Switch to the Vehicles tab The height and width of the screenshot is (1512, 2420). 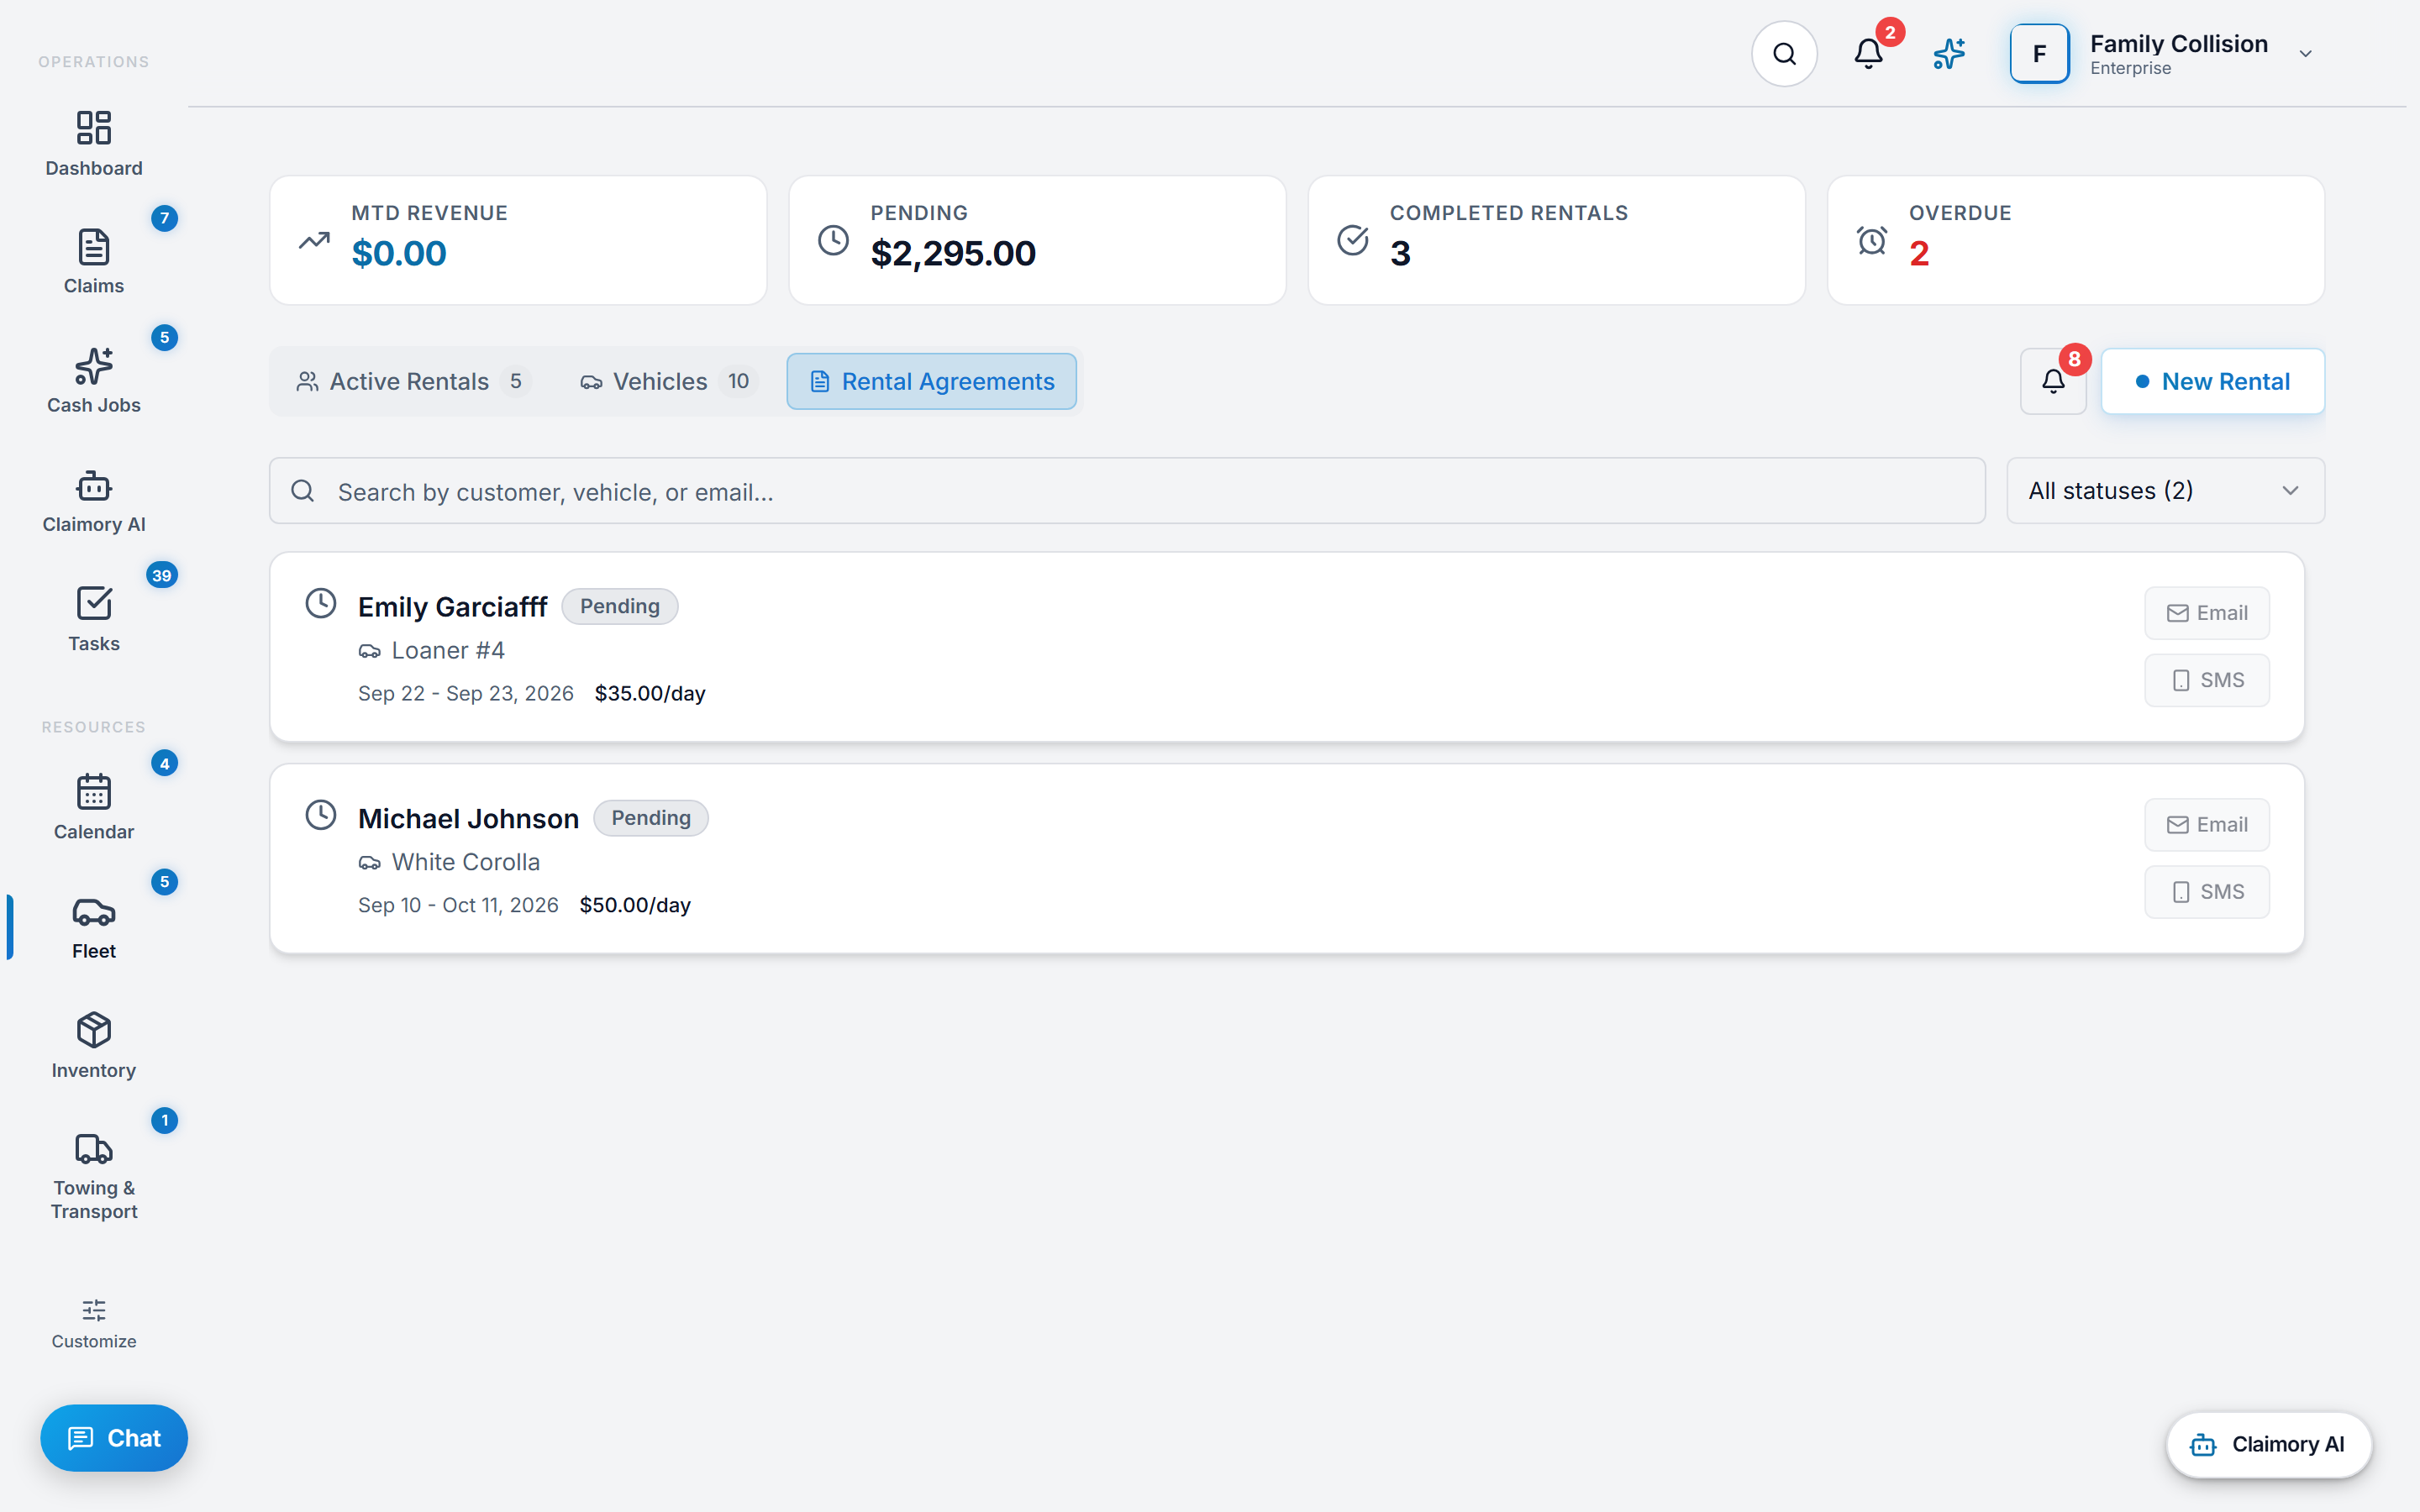pyautogui.click(x=668, y=381)
